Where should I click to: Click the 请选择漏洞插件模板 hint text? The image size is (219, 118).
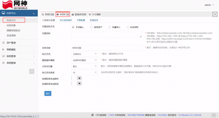point(115,60)
